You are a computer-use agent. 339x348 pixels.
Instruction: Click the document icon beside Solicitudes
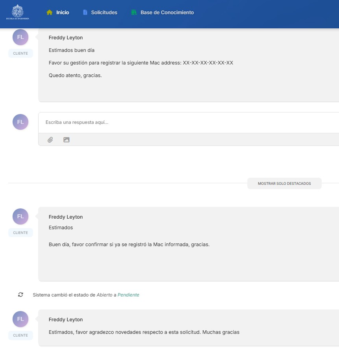click(85, 13)
